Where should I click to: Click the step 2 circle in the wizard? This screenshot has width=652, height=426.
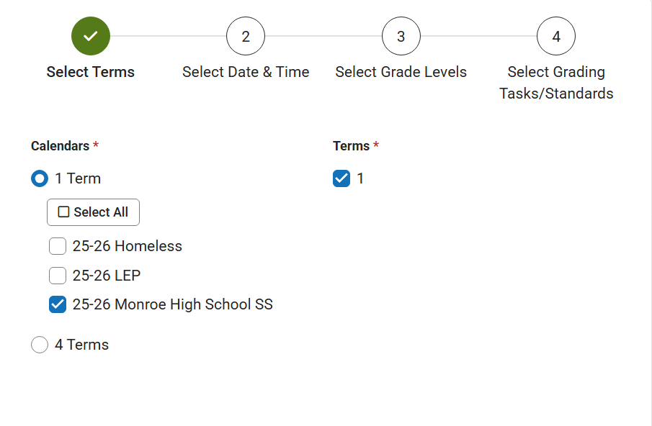(245, 36)
